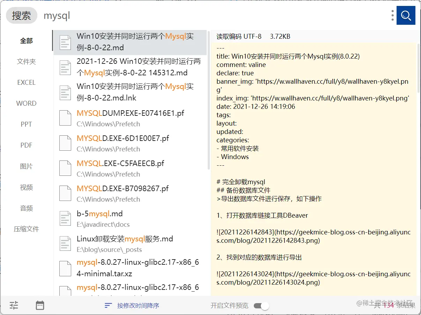Click preview heading '# 完全卸载mysql'
The width and height of the screenshot is (421, 315).
(x=241, y=182)
